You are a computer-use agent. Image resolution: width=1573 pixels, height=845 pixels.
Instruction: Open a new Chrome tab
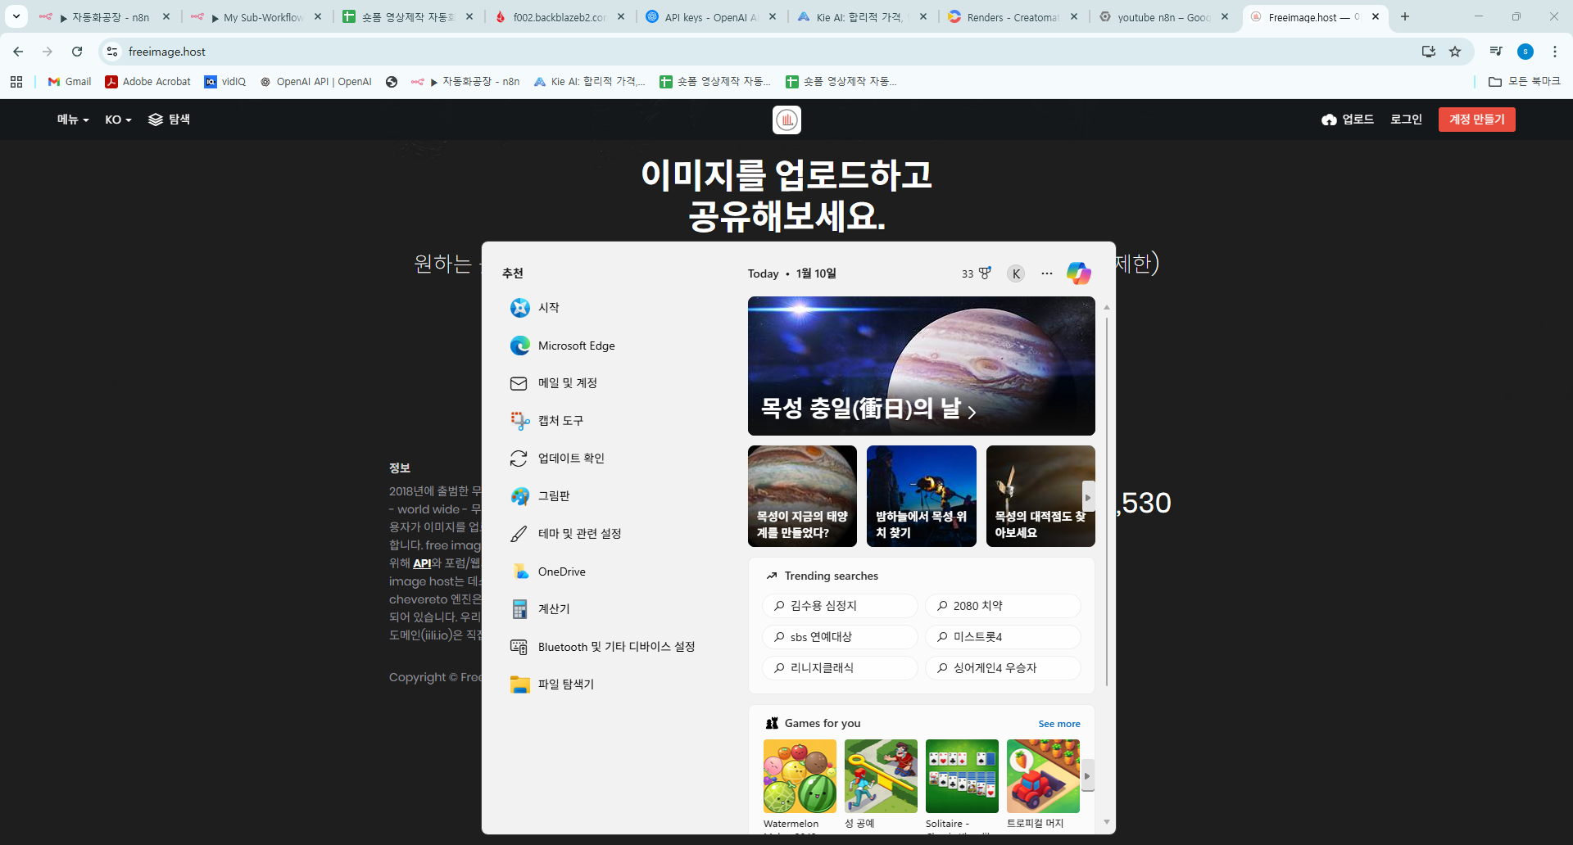[1405, 16]
